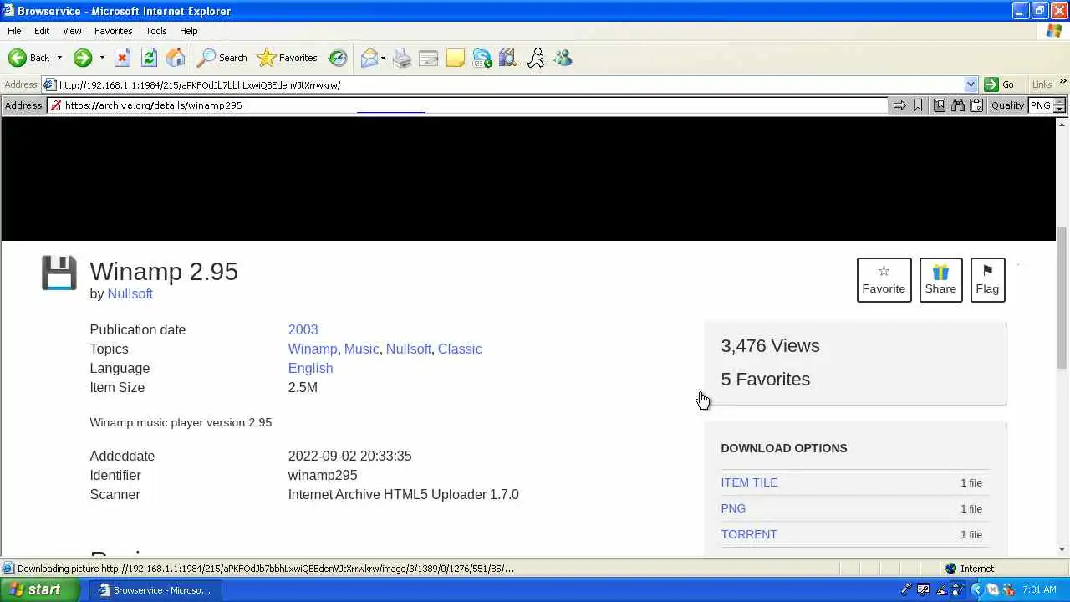Screen dimensions: 1070x602
Task: Click the Back navigation button
Action: pyautogui.click(x=29, y=58)
